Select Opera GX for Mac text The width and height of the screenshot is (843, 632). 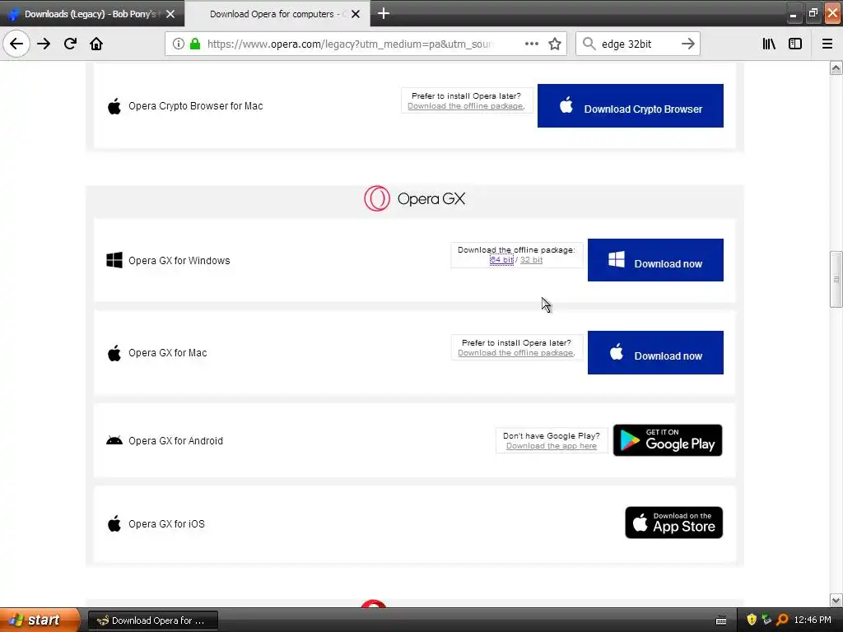[168, 353]
